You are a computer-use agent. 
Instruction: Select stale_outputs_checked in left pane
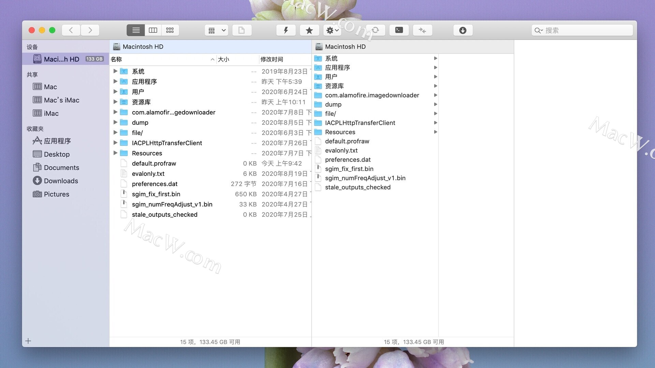point(210,215)
